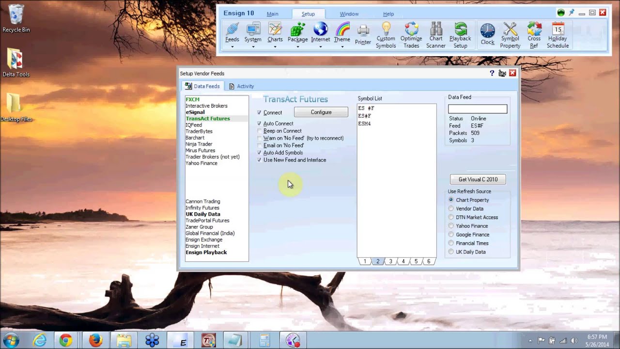This screenshot has height=349, width=620.
Task: Enable Email on 'No Feed' checkbox
Action: point(259,145)
